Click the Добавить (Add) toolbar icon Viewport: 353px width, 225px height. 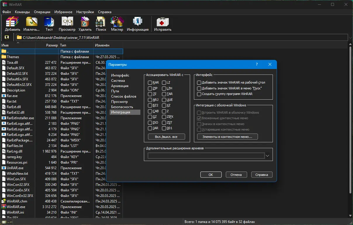click(x=13, y=24)
